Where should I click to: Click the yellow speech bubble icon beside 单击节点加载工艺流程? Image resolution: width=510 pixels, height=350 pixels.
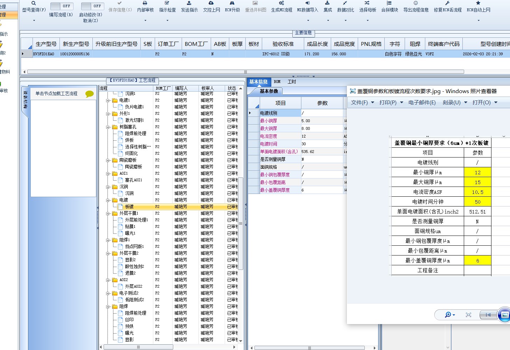click(90, 94)
